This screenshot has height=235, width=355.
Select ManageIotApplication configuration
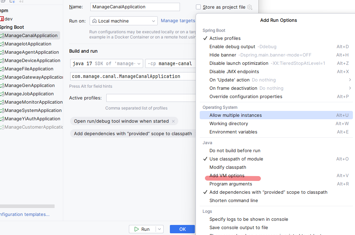click(x=28, y=44)
